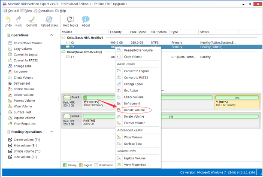Open the Operations menu
This screenshot has width=263, height=177.
(x=43, y=11)
